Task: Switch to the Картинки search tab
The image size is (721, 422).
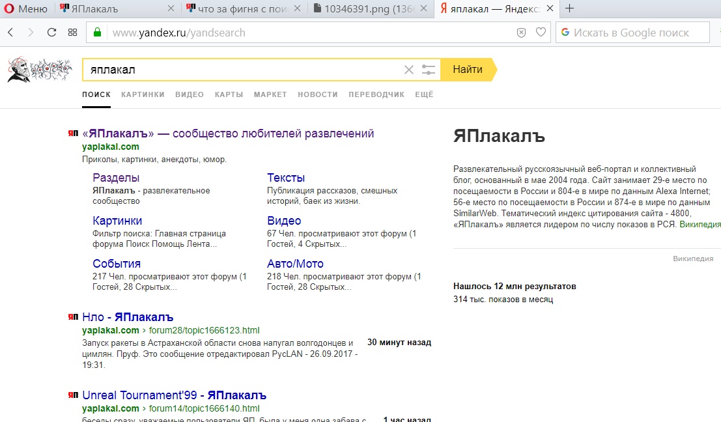Action: (x=143, y=94)
